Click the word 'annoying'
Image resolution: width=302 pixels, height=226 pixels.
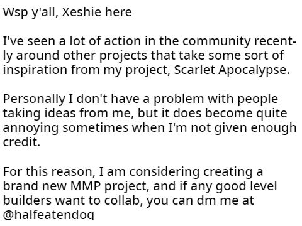tap(31, 128)
